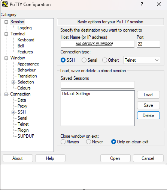Select the Window category
The width and height of the screenshot is (167, 190).
[x=18, y=58]
